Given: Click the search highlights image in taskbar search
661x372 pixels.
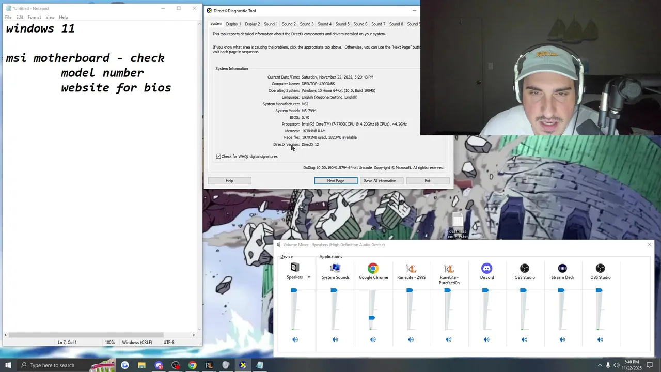Looking at the screenshot, I should tap(102, 365).
